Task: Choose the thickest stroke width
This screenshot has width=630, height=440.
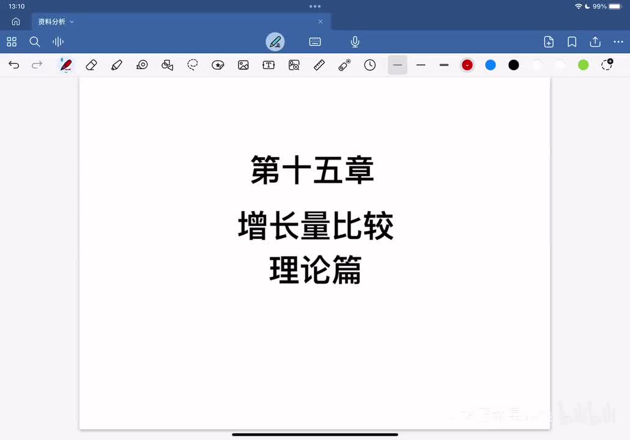Action: tap(444, 65)
